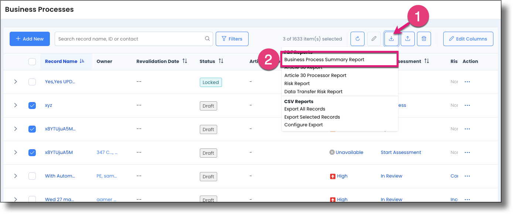The width and height of the screenshot is (513, 214).
Task: Select the bulk edit pencil icon
Action: [373, 39]
